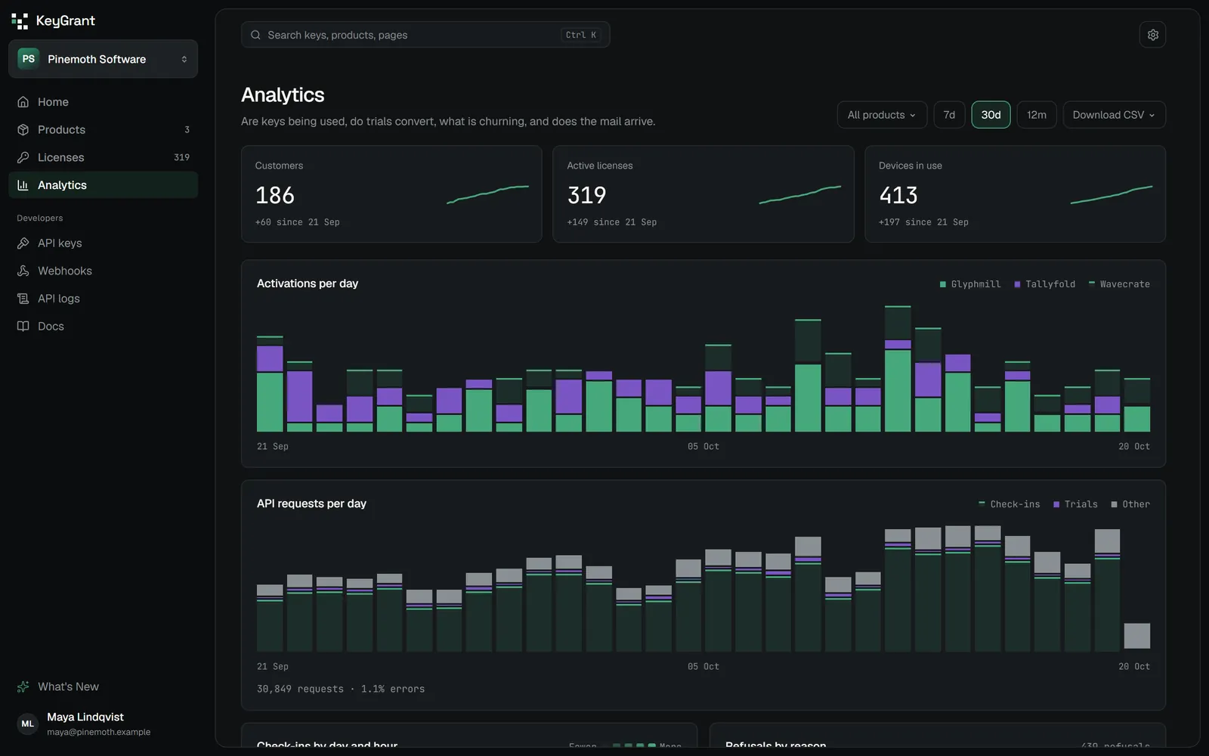Click the Webhooks icon
Image resolution: width=1209 pixels, height=756 pixels.
tap(23, 271)
